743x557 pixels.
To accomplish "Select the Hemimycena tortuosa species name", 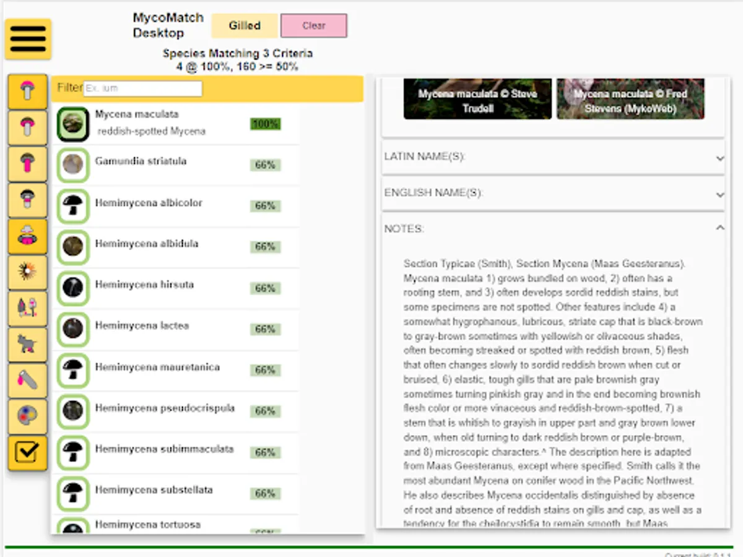I will coord(148,524).
